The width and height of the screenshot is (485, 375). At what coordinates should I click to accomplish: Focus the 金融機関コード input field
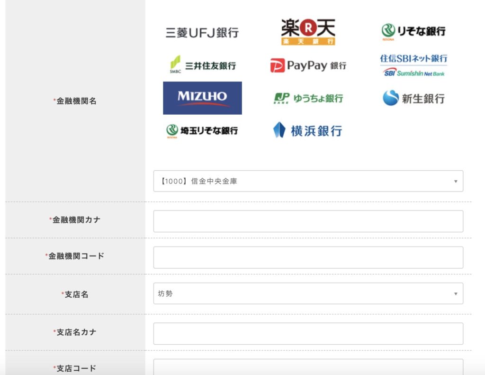(308, 257)
